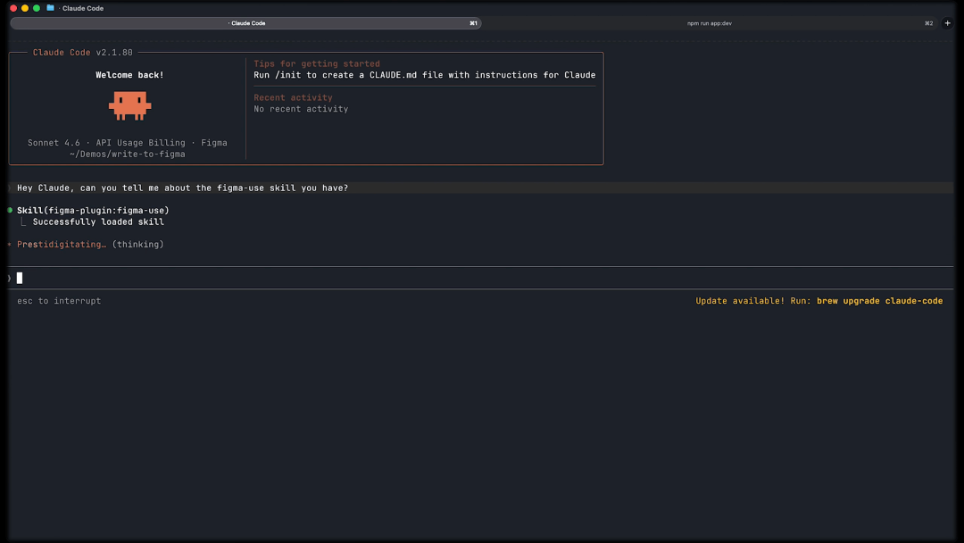964x543 pixels.
Task: Click 'Successfully loaded skill' result
Action: coord(98,222)
